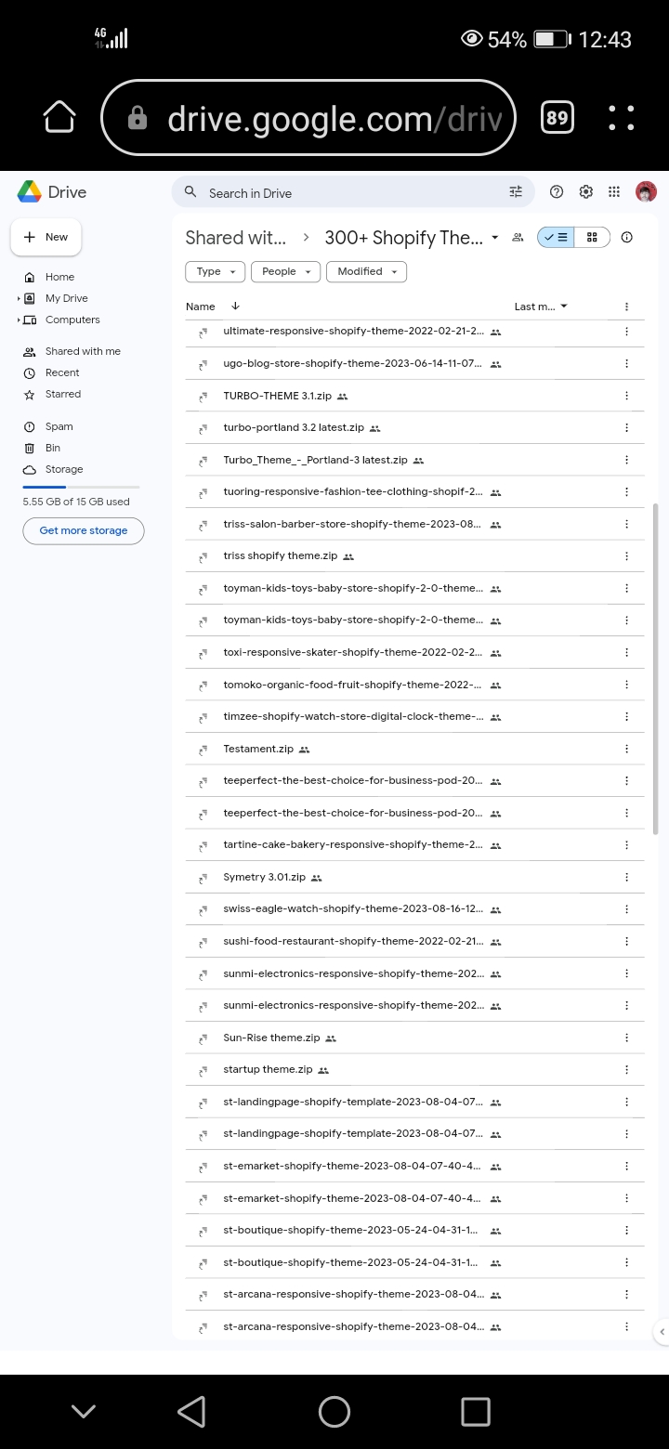The image size is (669, 1449).
Task: Show the side panel arrow tab
Action: coord(662,1331)
